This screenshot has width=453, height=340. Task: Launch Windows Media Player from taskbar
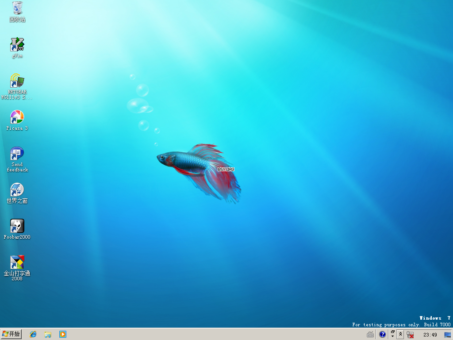coord(63,334)
